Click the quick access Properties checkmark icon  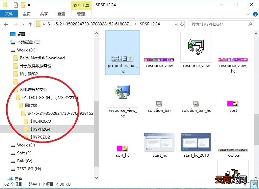(x=16, y=5)
